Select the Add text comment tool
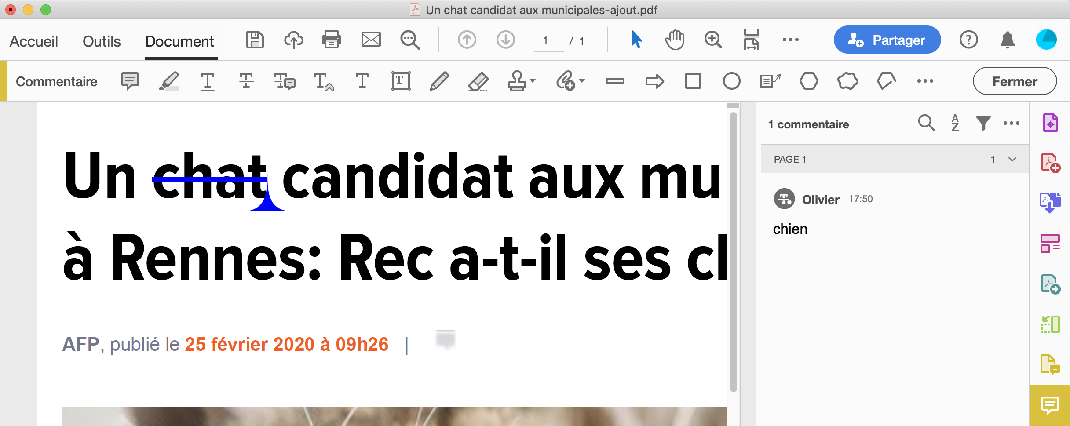The image size is (1070, 426). [x=362, y=81]
